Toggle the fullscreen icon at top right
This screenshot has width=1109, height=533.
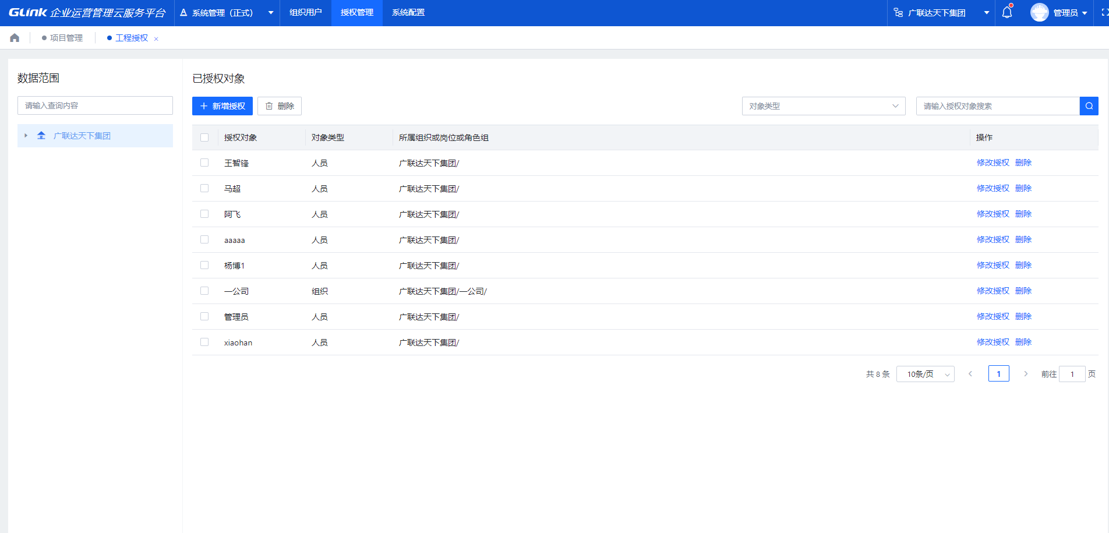click(x=1104, y=12)
